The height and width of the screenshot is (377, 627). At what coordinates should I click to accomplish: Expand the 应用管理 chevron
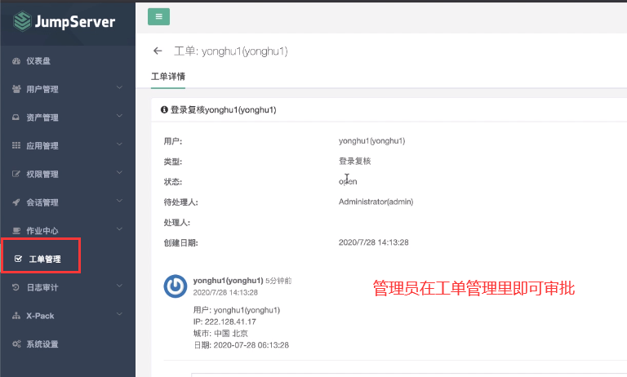119,144
